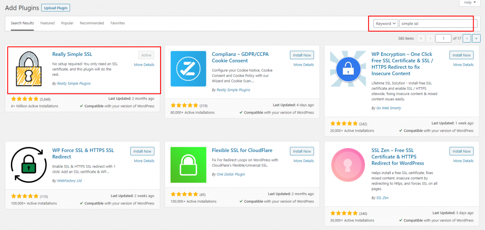The image size is (485, 230).
Task: Open the Go Web Smarty author link
Action: (x=388, y=108)
